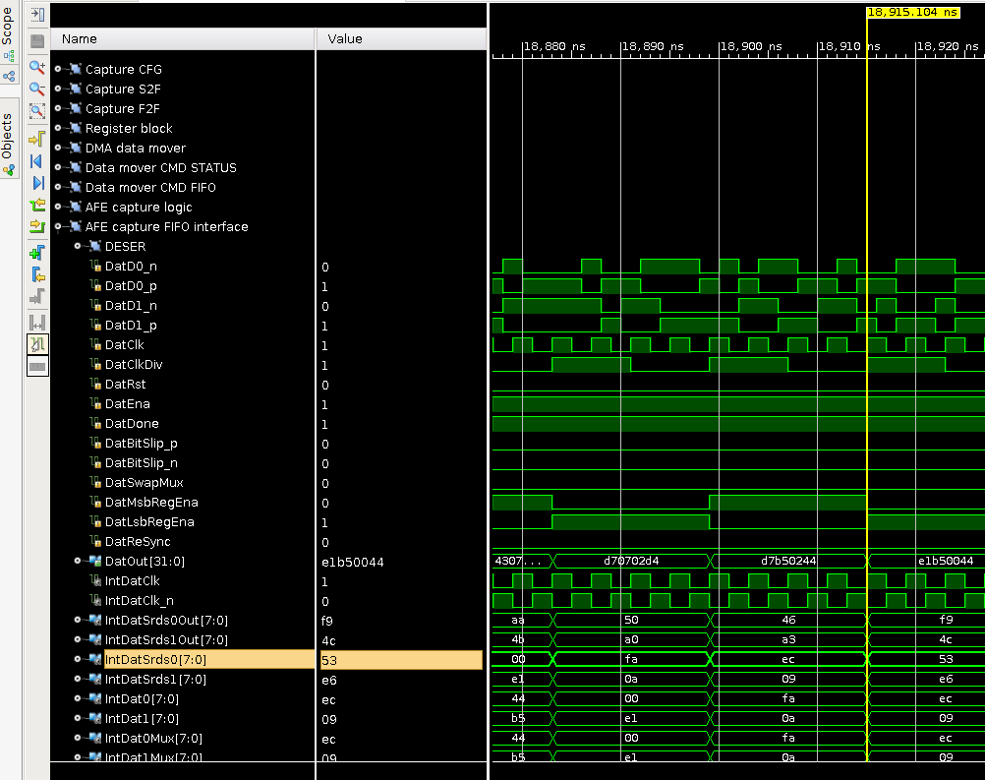The height and width of the screenshot is (780, 985).
Task: Click the Zoom Out magnifier icon
Action: (x=37, y=89)
